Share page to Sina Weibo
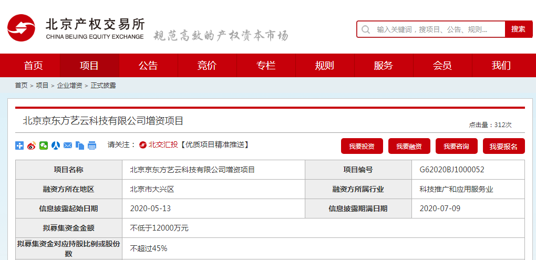 point(32,145)
